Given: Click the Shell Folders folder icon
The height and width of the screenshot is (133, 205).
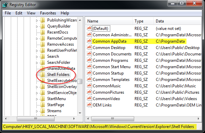Looking at the screenshot, I should 42,75.
